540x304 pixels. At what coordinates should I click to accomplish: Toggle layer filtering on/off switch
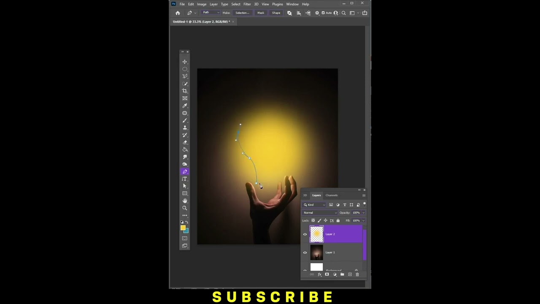[364, 205]
